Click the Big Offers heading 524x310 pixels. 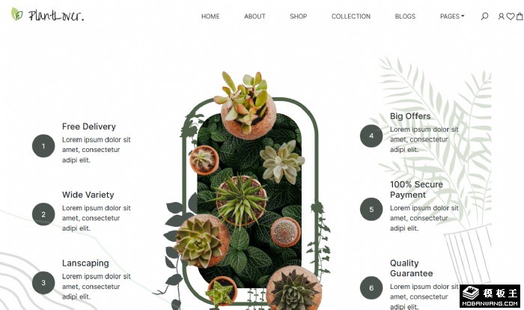click(x=410, y=116)
